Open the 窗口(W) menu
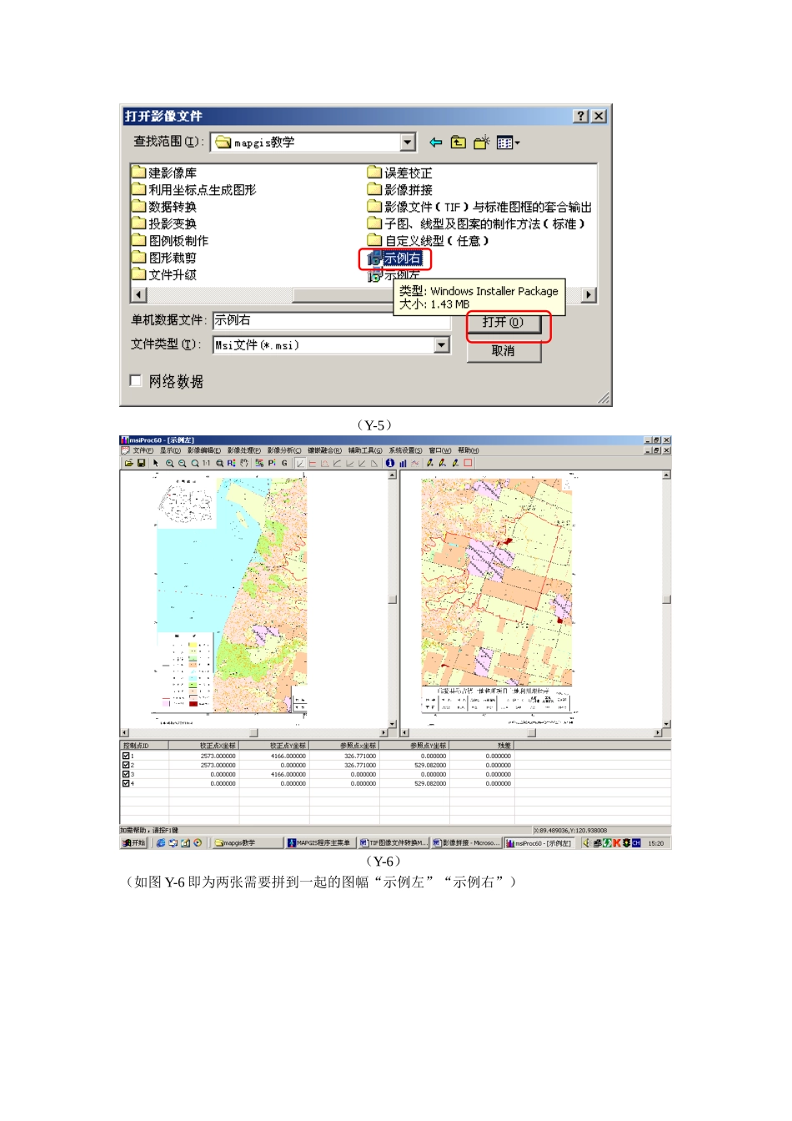The image size is (792, 1121). pos(440,450)
